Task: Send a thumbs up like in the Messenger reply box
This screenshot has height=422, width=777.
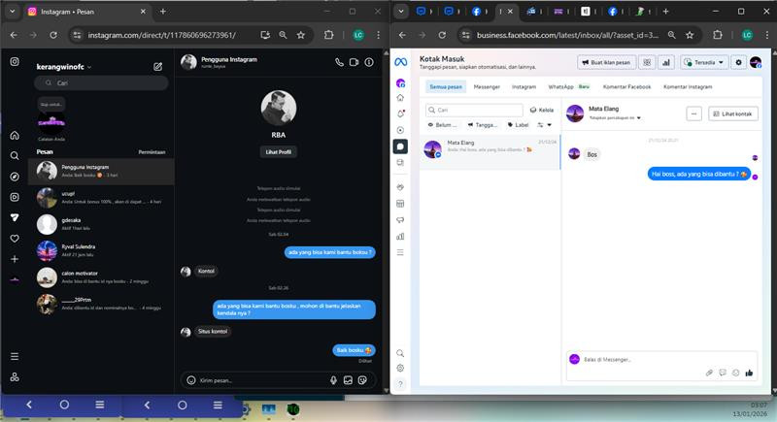Action: [x=749, y=373]
